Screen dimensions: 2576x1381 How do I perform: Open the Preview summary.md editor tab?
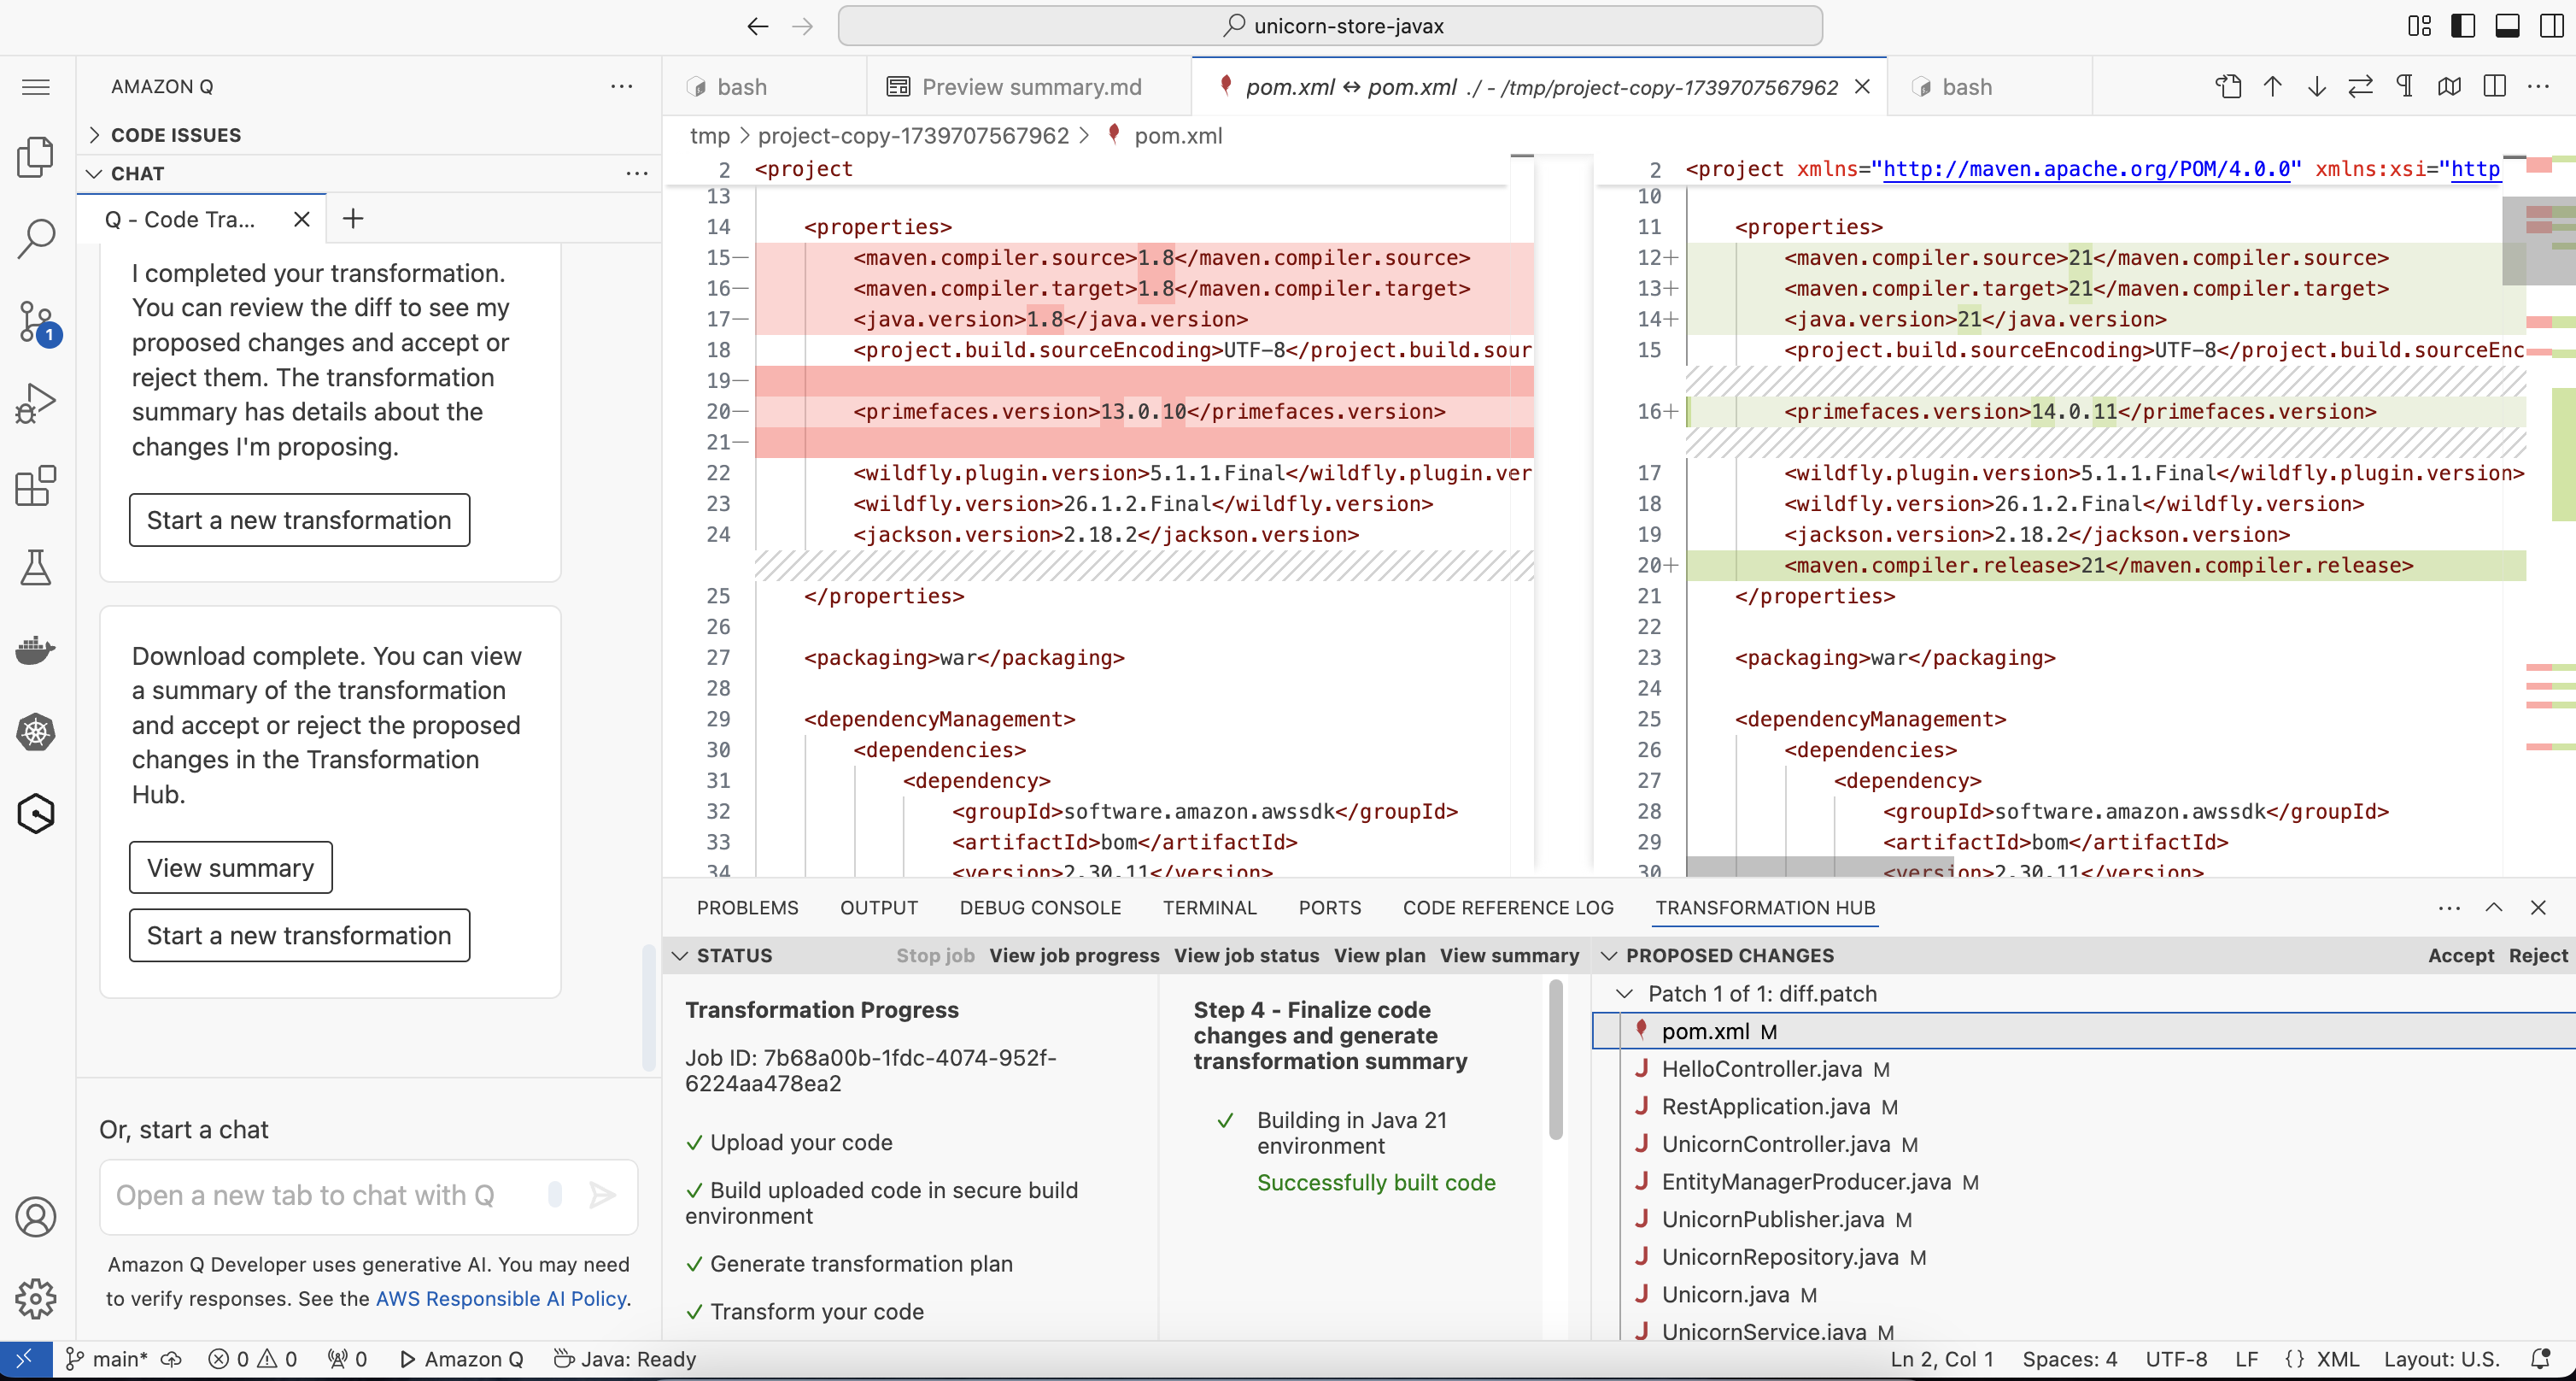(x=1030, y=87)
